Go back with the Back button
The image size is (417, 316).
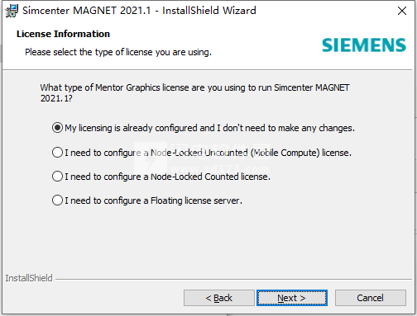click(219, 298)
